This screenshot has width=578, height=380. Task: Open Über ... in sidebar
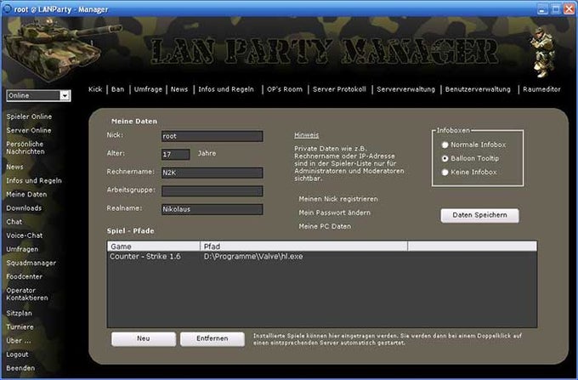pyautogui.click(x=19, y=341)
